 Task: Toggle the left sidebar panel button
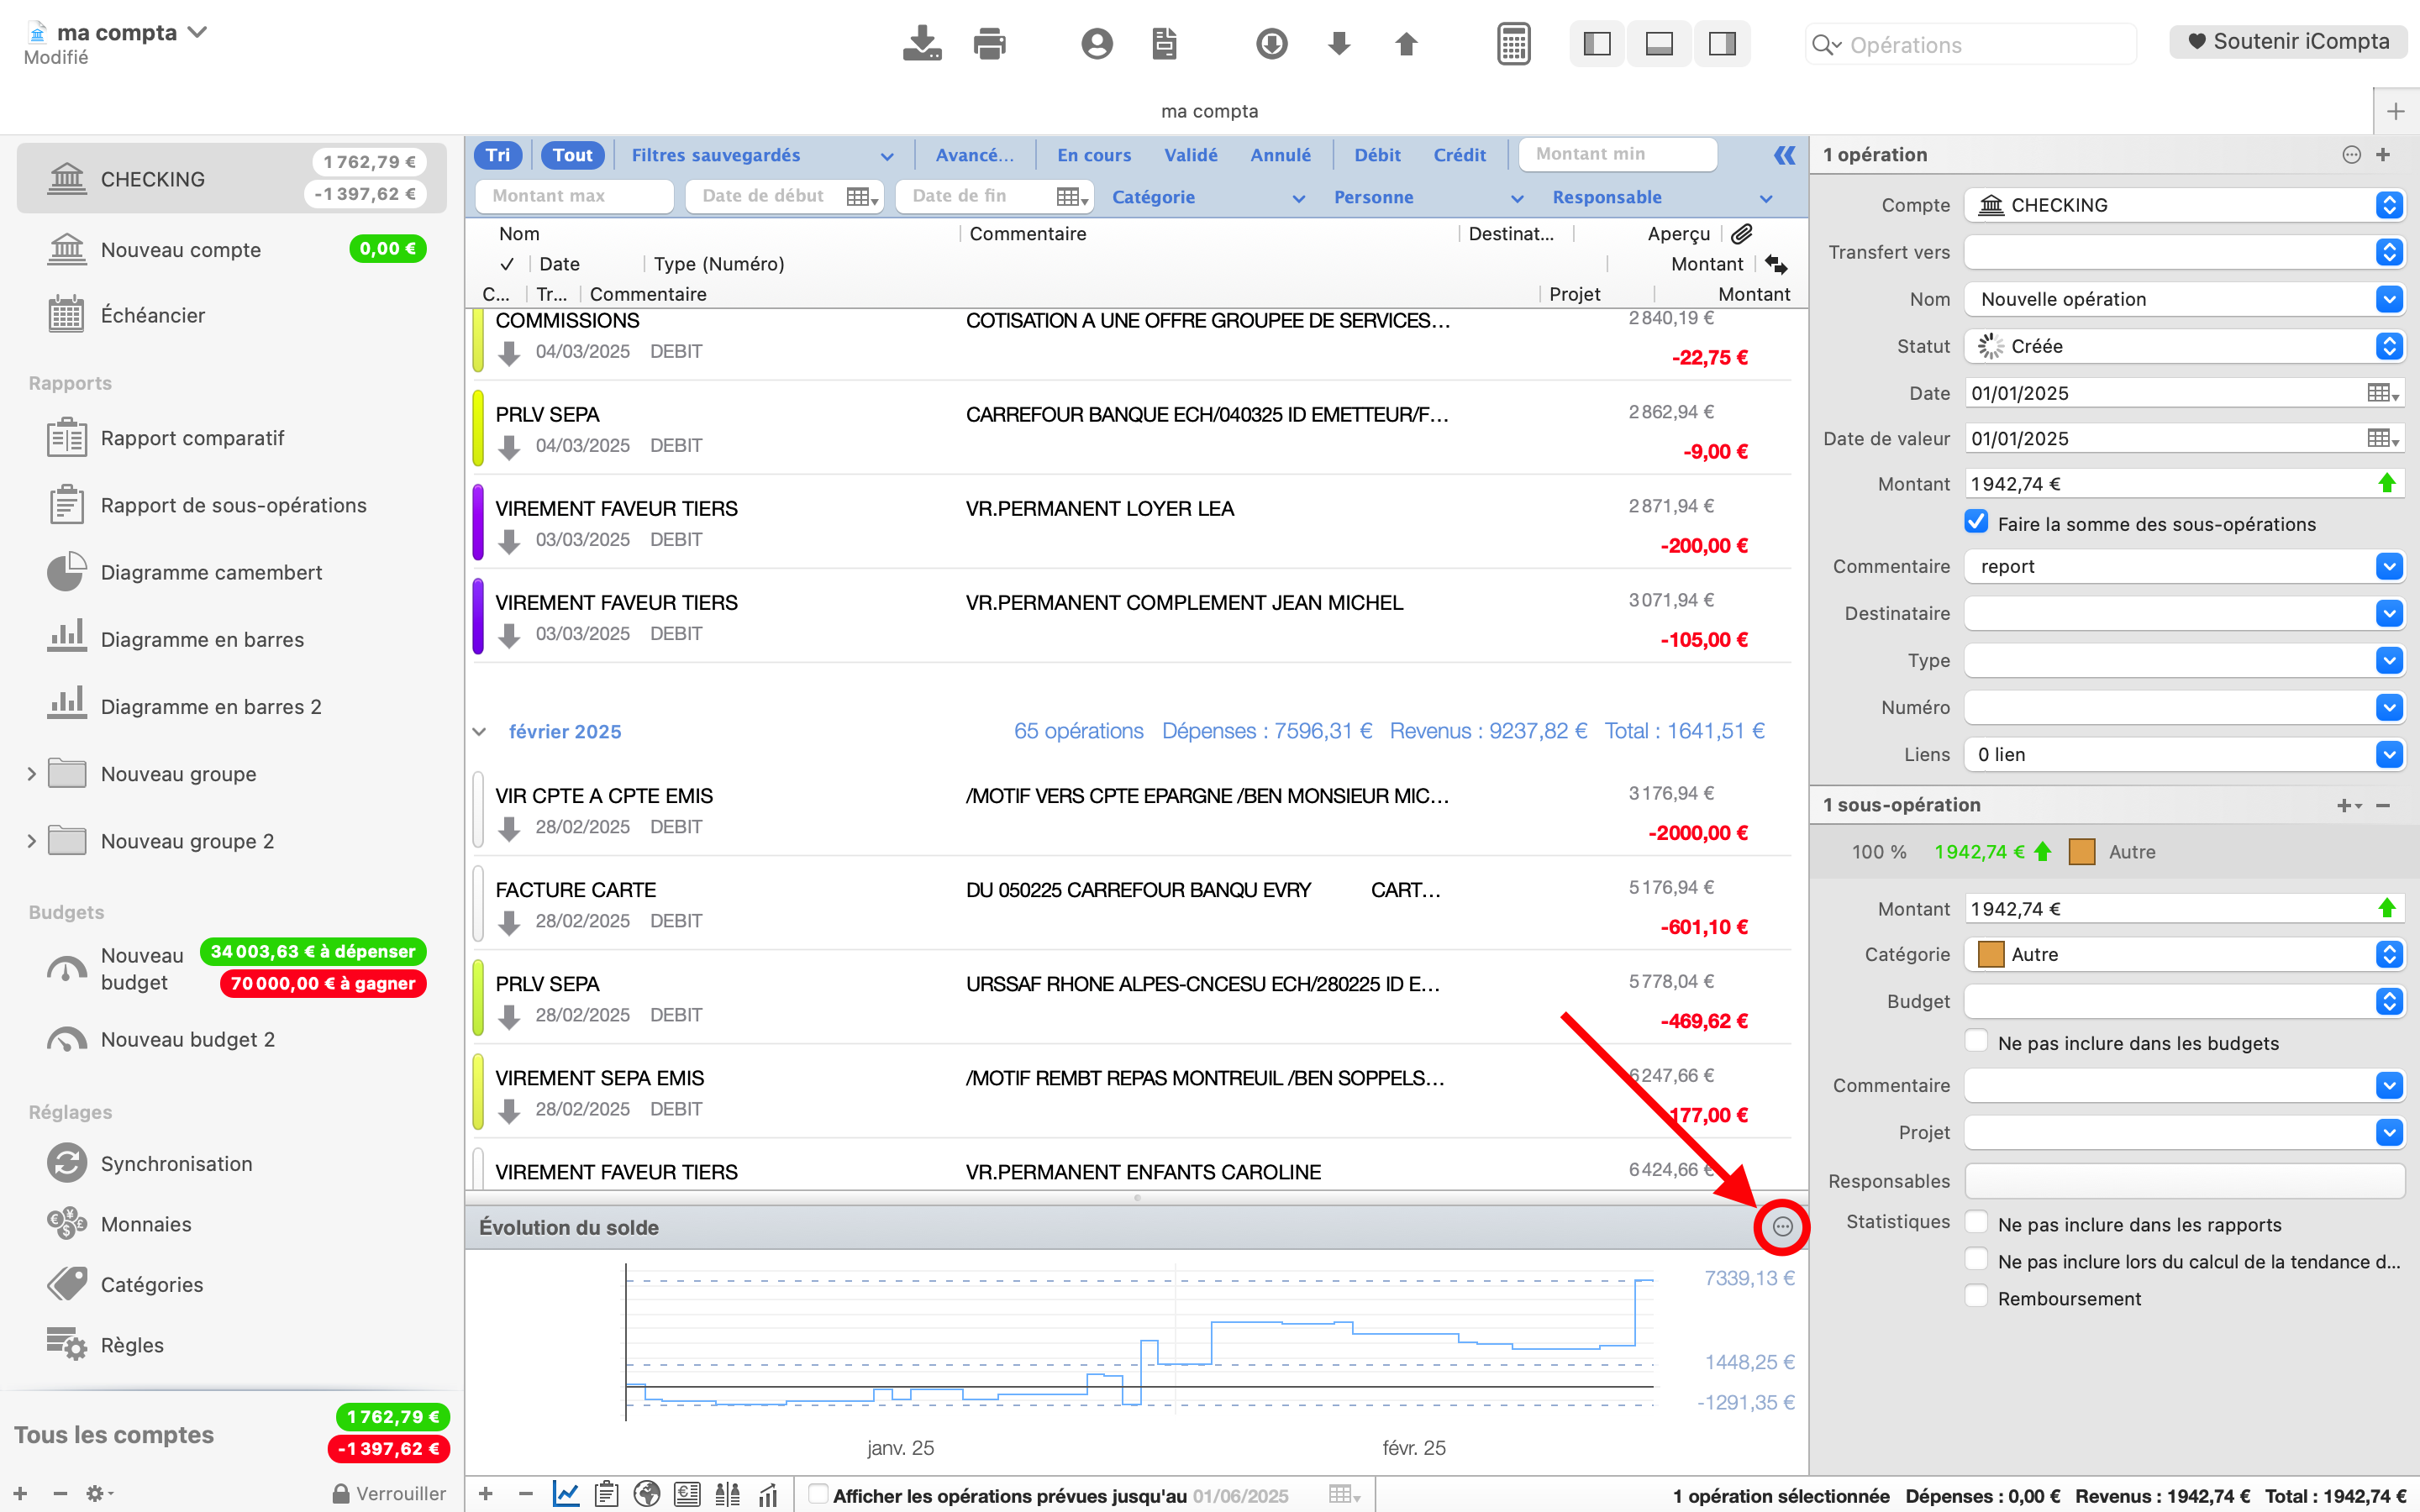pos(1597,43)
